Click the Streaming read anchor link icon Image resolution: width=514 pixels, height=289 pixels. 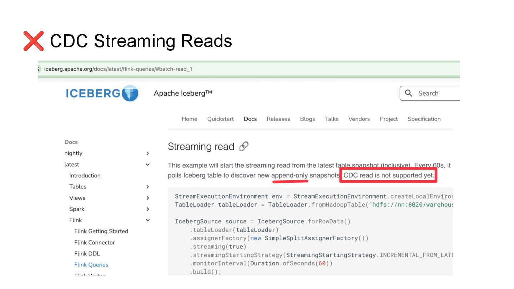click(x=243, y=146)
